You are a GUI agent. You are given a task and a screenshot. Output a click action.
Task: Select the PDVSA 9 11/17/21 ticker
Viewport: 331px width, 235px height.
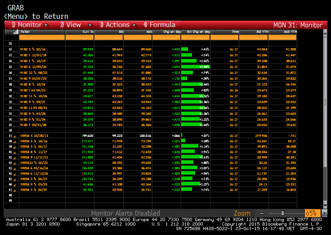click(x=34, y=158)
